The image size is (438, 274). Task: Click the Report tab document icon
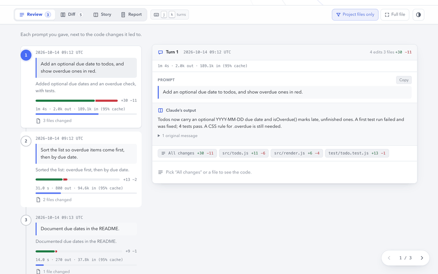(123, 15)
